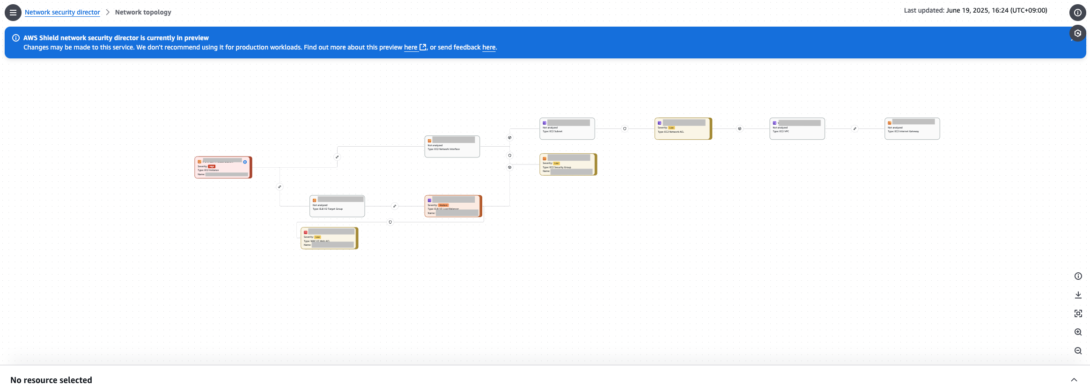Open the preview 'here' external link

415,47
